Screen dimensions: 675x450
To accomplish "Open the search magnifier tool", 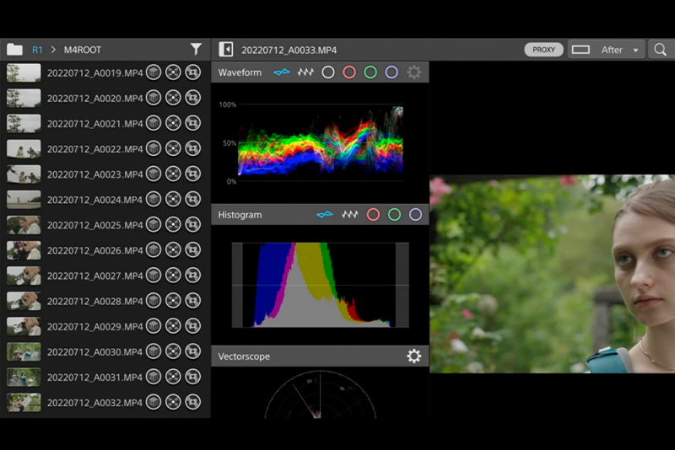I will 660,50.
